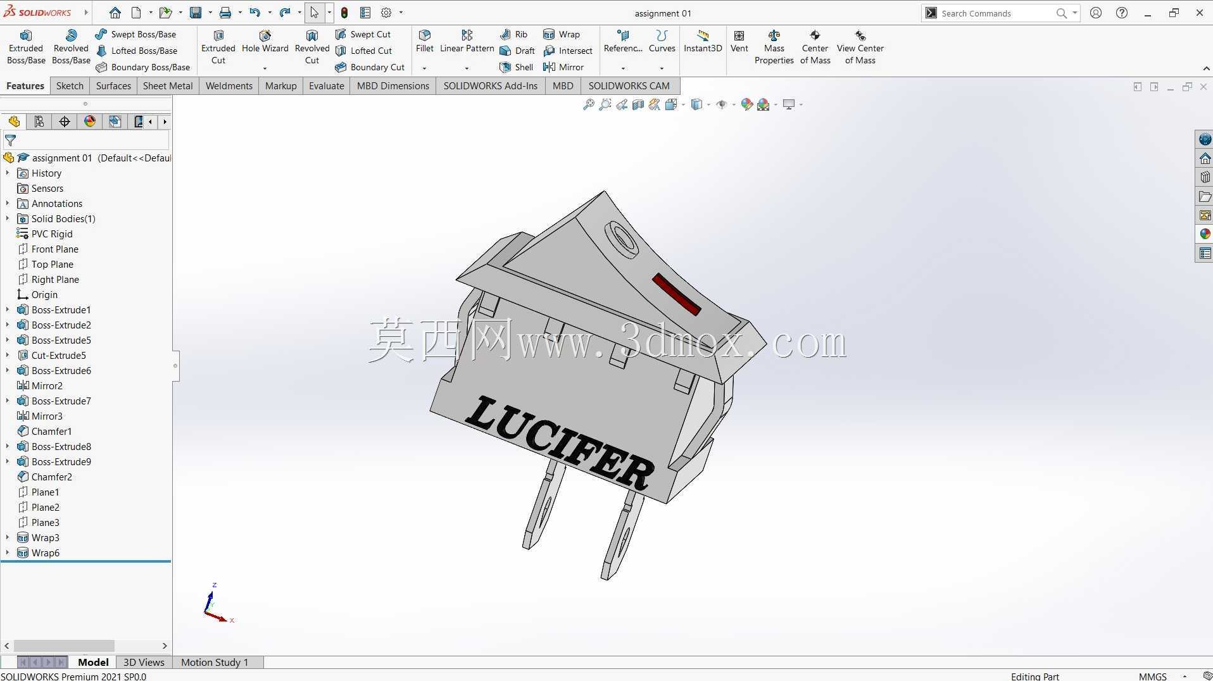The height and width of the screenshot is (681, 1213).
Task: Insert Center of Mass
Action: pos(815,47)
